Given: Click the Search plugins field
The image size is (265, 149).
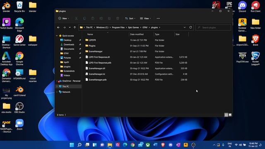Looking at the screenshot, I should (x=213, y=27).
